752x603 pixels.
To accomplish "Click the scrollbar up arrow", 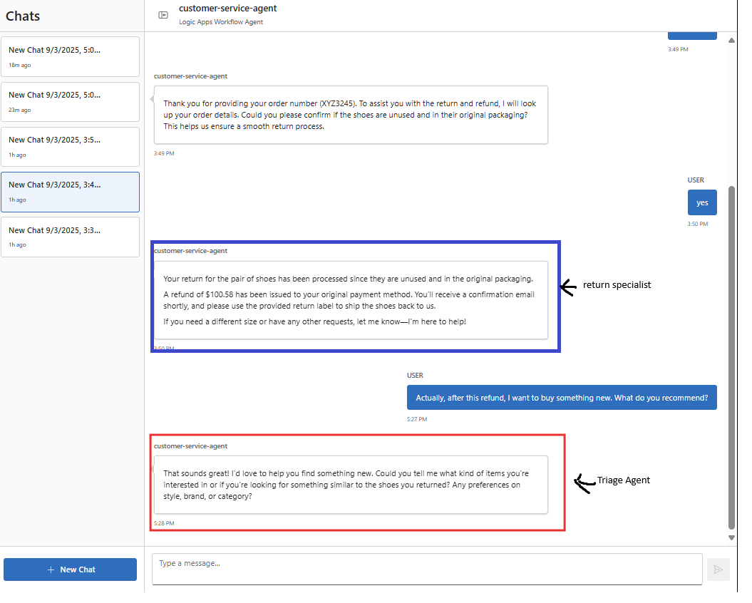I will pos(731,41).
